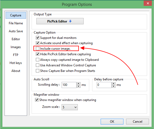Dismiss dialog using Cancel button

(x=137, y=122)
